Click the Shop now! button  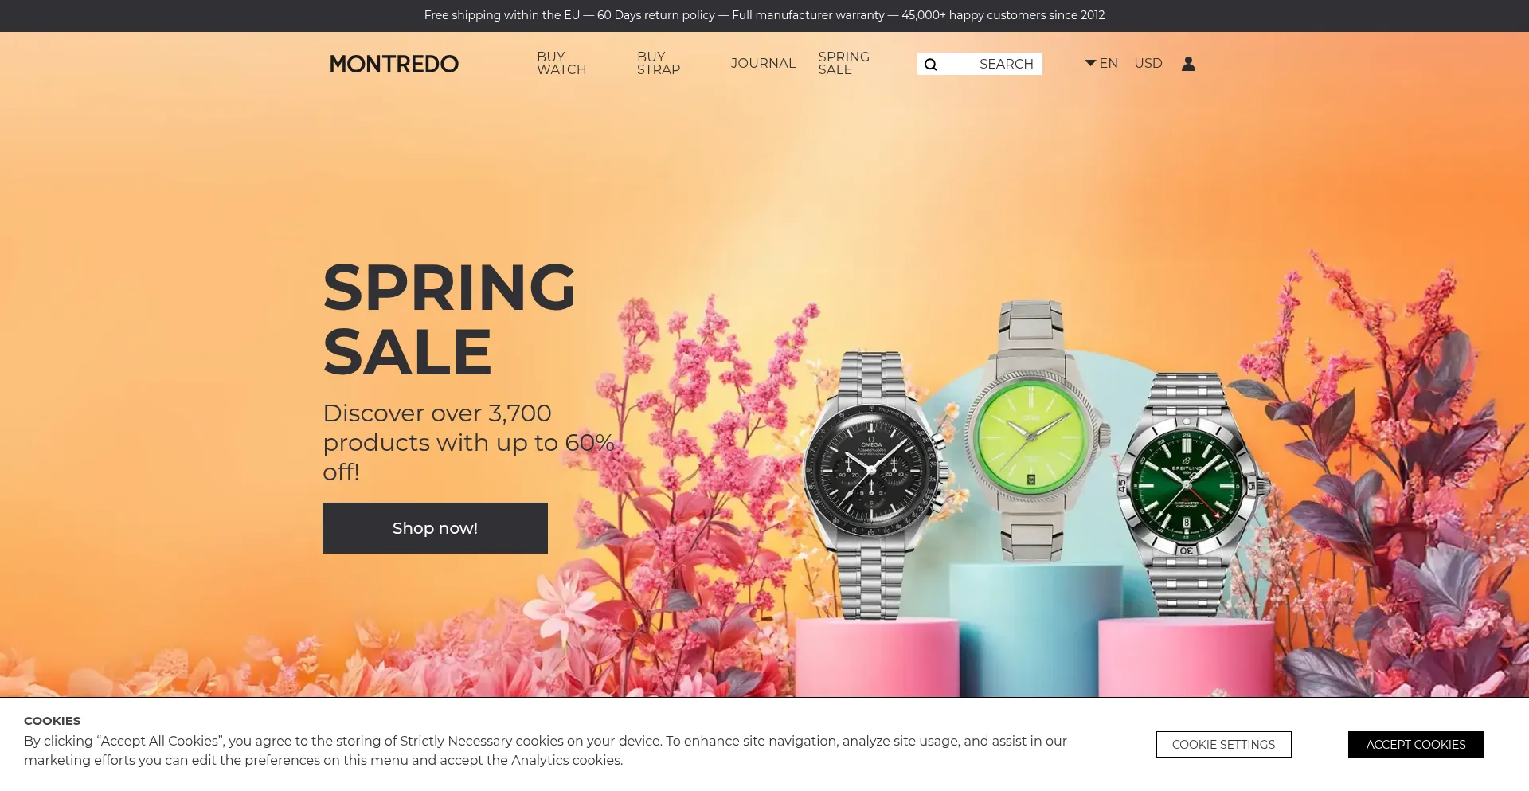click(435, 528)
